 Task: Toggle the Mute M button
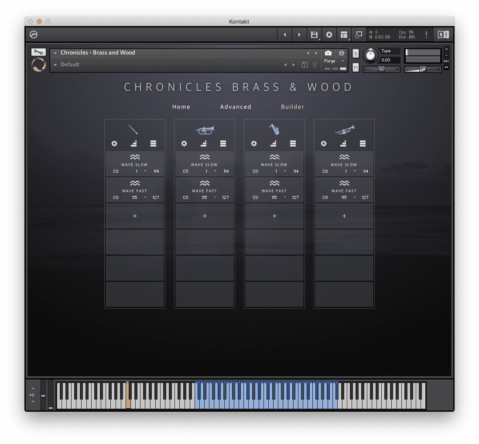point(356,67)
